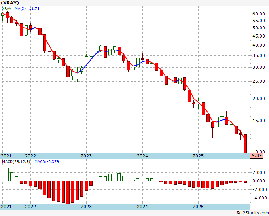This screenshot has width=269, height=216.
Task: Click the 2022 label on price timeline
Action: click(30, 156)
